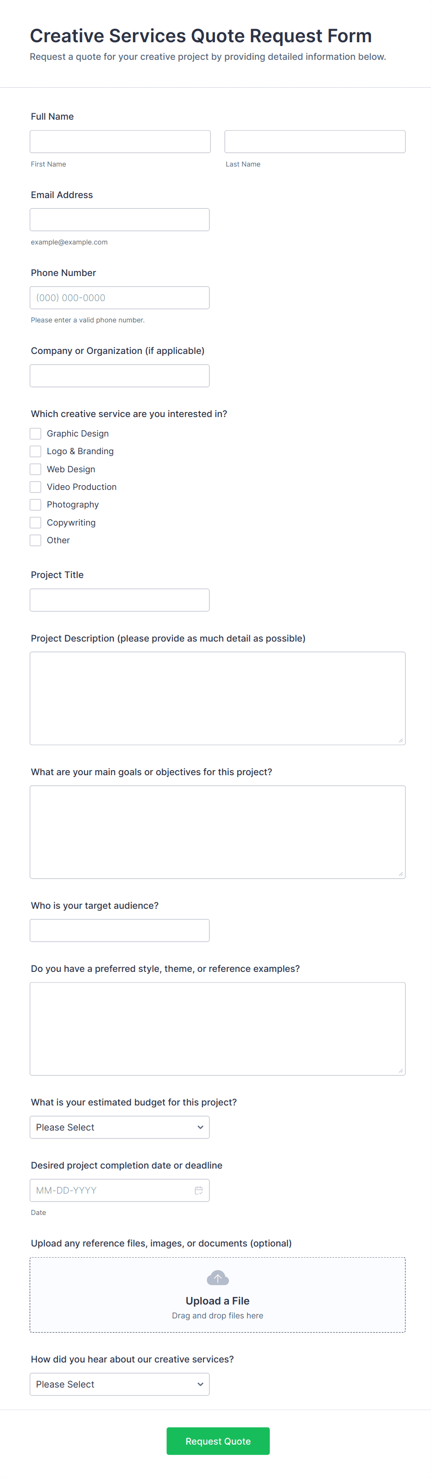This screenshot has height=1478, width=431.
Task: Click the calendar icon in date field
Action: [x=198, y=1190]
